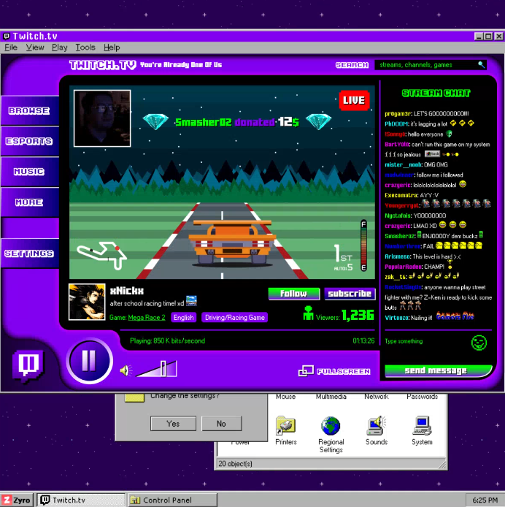505x507 pixels.
Task: Click the track minimap icon in game
Action: 101,256
